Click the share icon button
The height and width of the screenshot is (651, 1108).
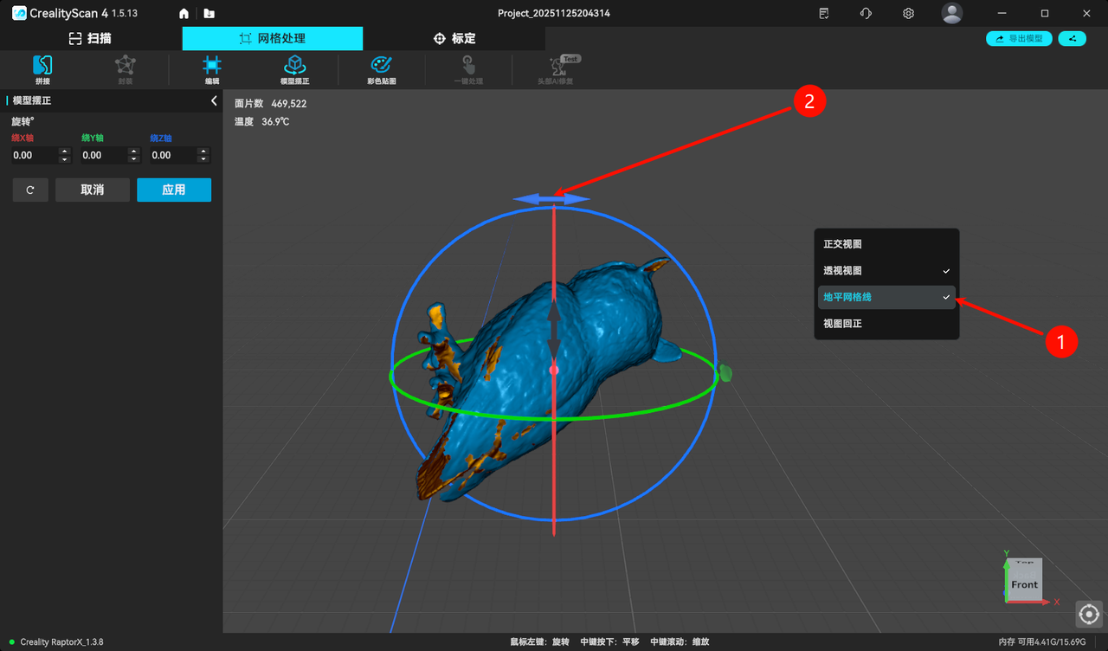1072,39
